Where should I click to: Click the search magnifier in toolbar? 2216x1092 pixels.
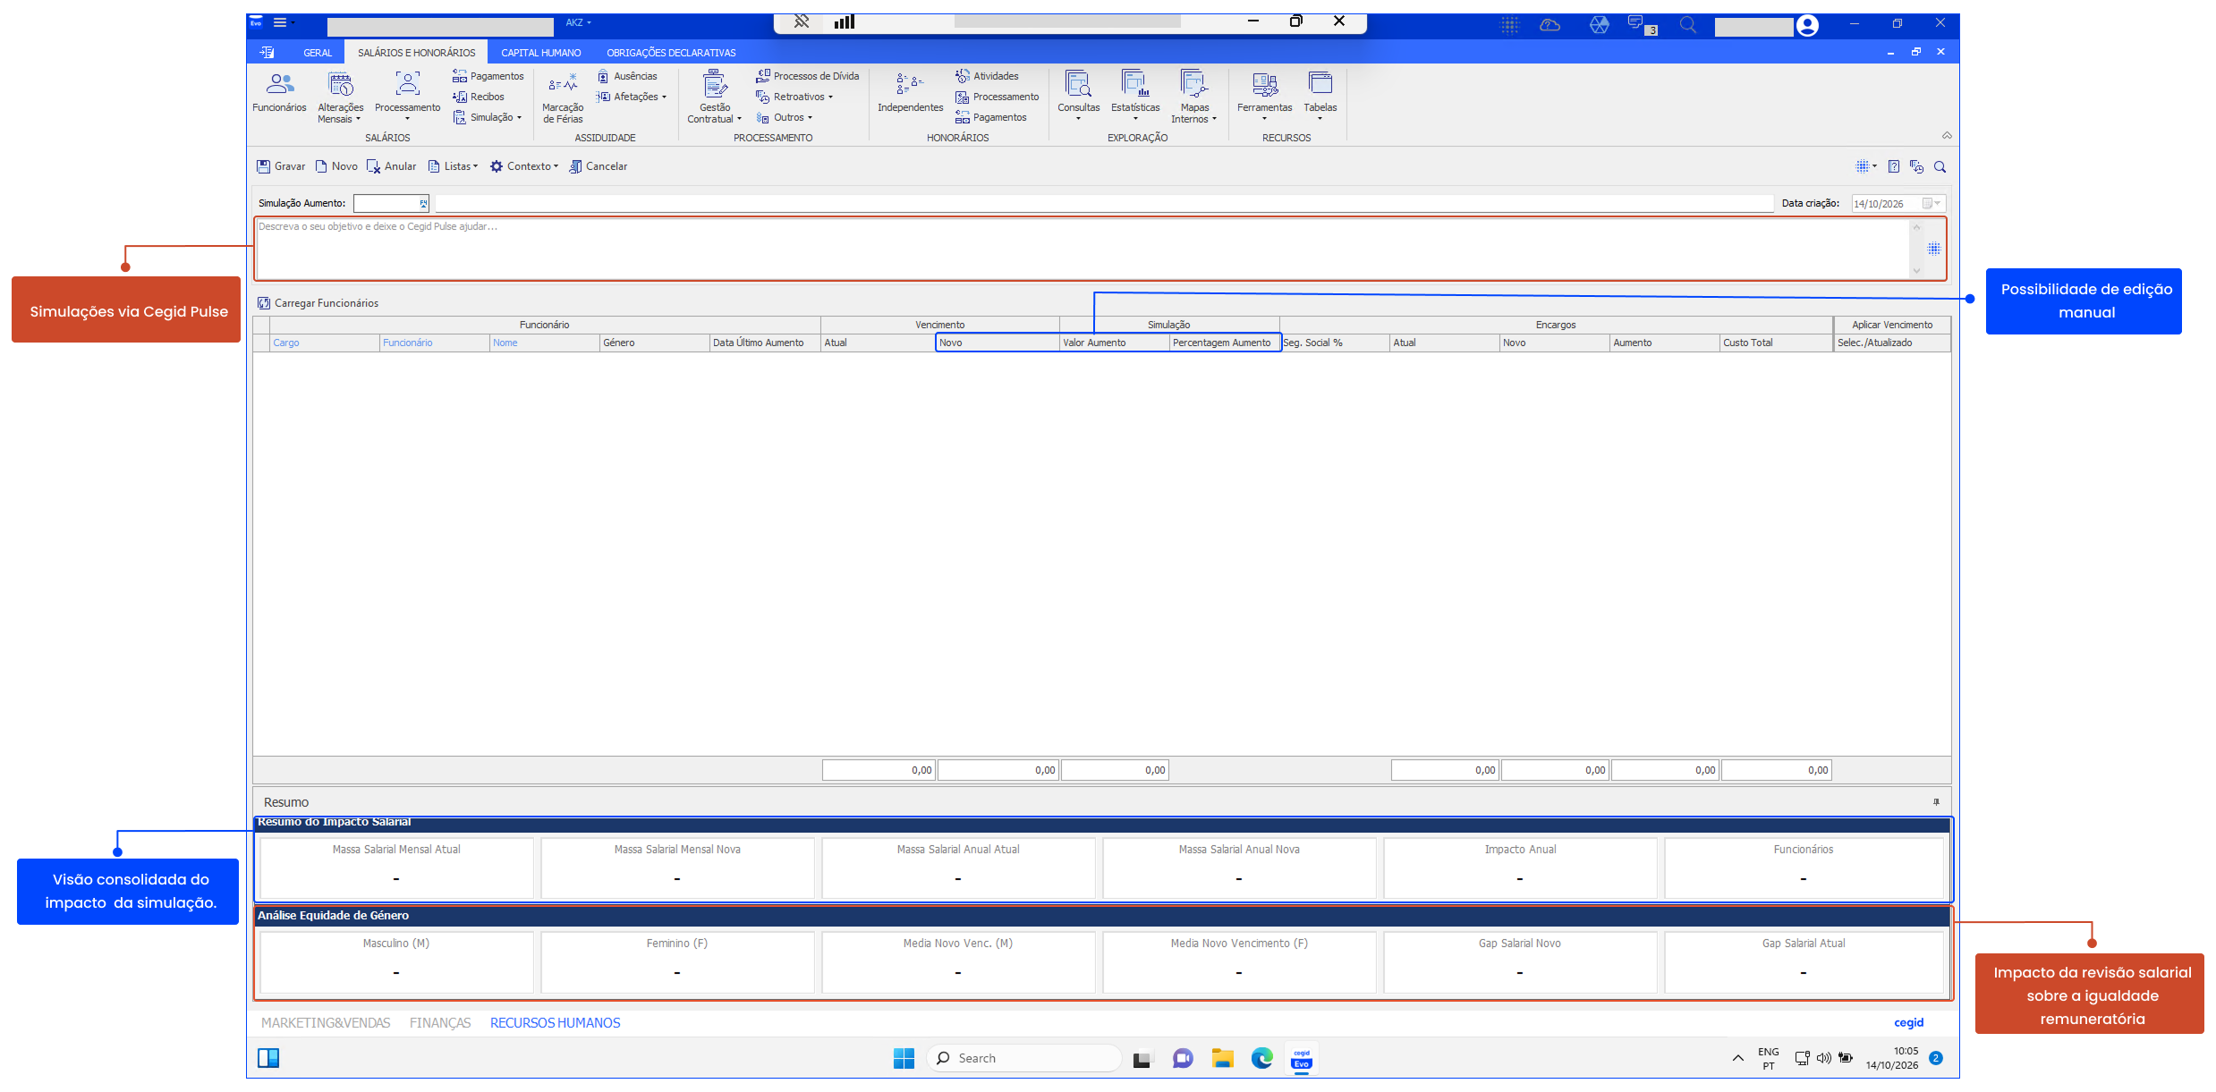click(1940, 166)
